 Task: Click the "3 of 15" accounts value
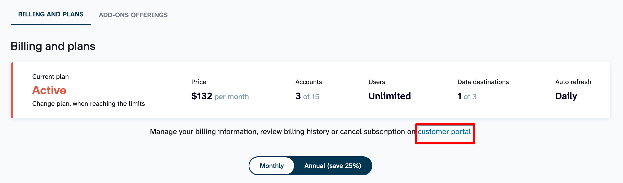(x=307, y=96)
